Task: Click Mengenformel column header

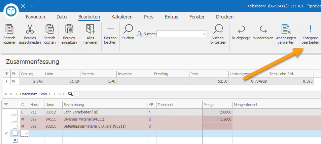Action: 277,105
